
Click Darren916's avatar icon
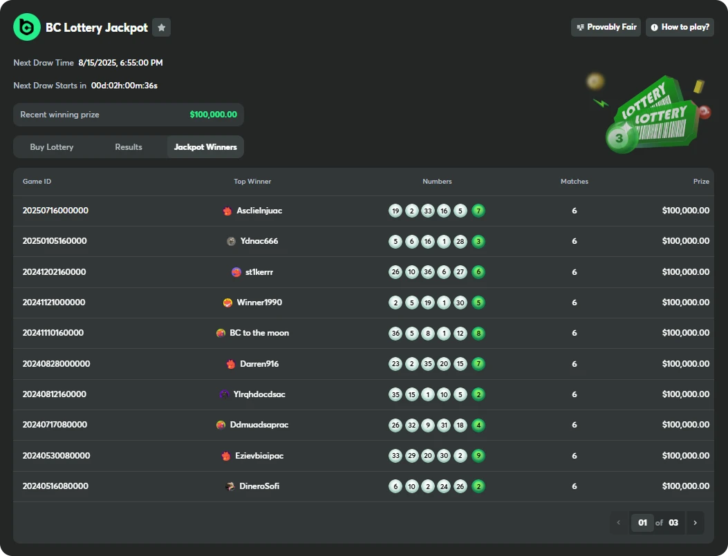231,364
